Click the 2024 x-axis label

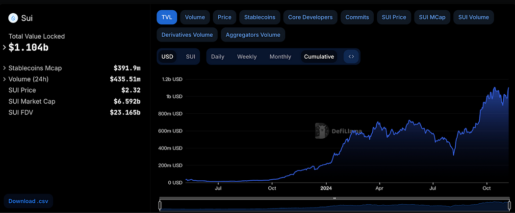pos(326,188)
